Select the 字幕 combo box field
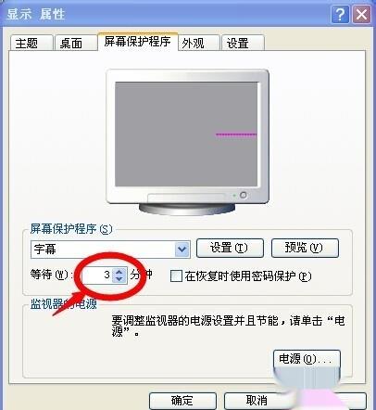The image size is (376, 410). click(x=110, y=250)
